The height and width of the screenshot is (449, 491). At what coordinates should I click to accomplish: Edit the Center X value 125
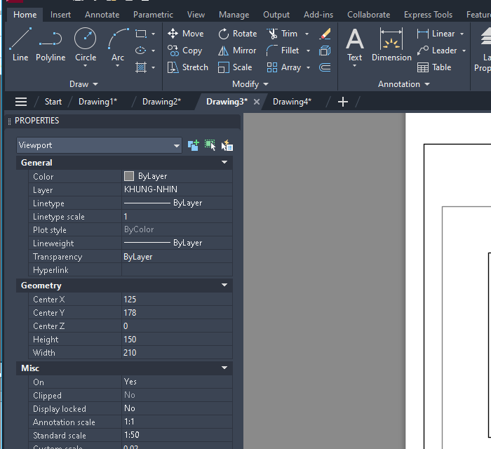point(177,300)
